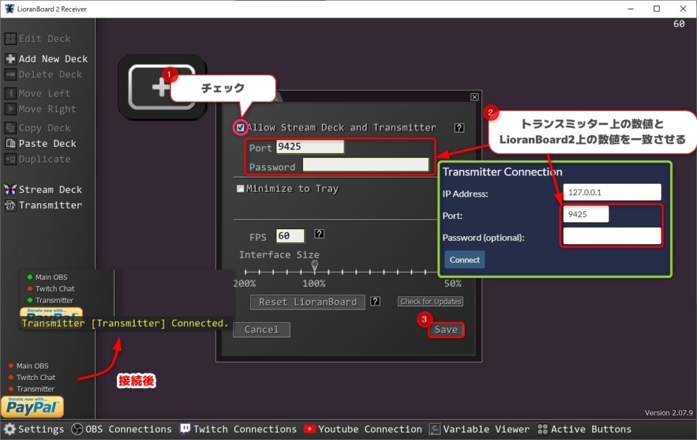Click Password (optional) field in Transmitter Connection

pyautogui.click(x=612, y=236)
